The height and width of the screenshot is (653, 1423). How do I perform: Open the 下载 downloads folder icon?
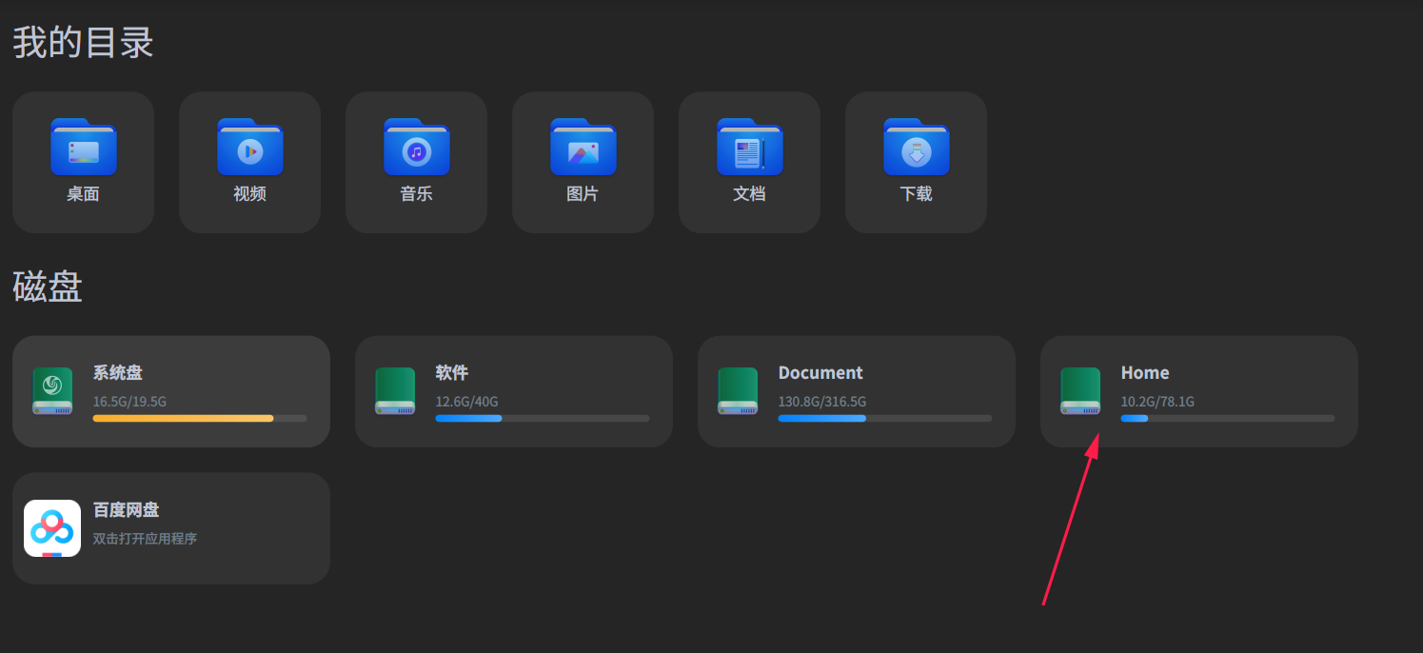(917, 148)
